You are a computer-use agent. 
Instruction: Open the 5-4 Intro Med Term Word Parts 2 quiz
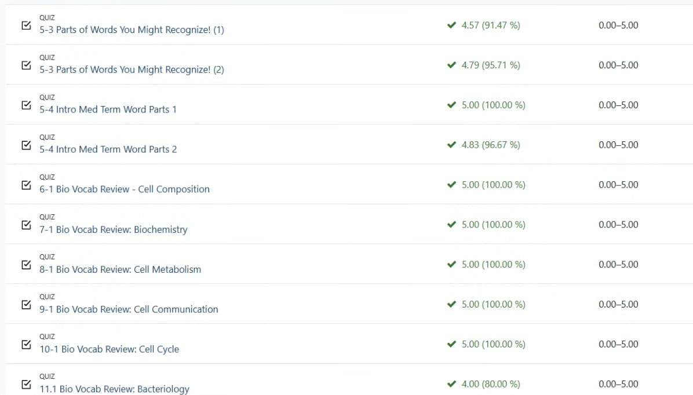pos(108,149)
